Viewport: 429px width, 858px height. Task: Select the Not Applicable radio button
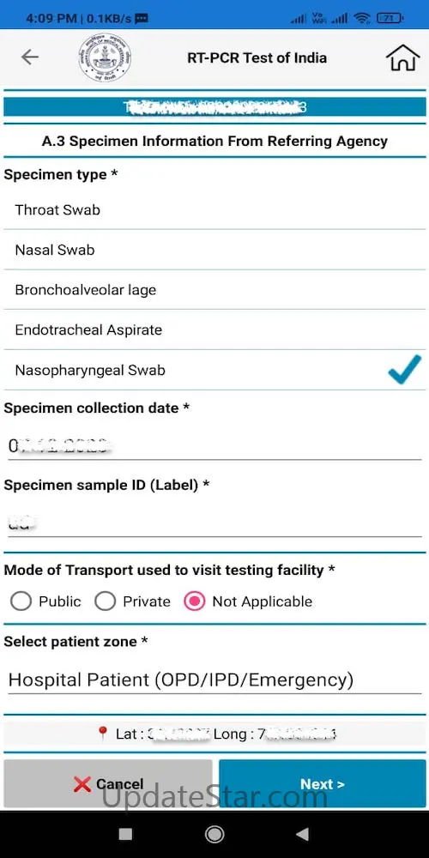tap(194, 601)
